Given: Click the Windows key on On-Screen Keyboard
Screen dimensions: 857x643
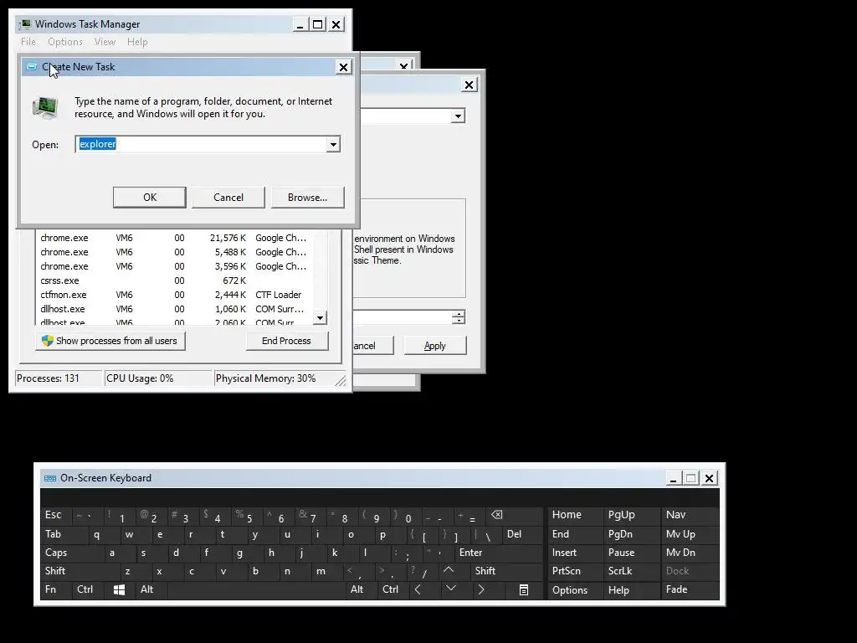Looking at the screenshot, I should pos(119,589).
